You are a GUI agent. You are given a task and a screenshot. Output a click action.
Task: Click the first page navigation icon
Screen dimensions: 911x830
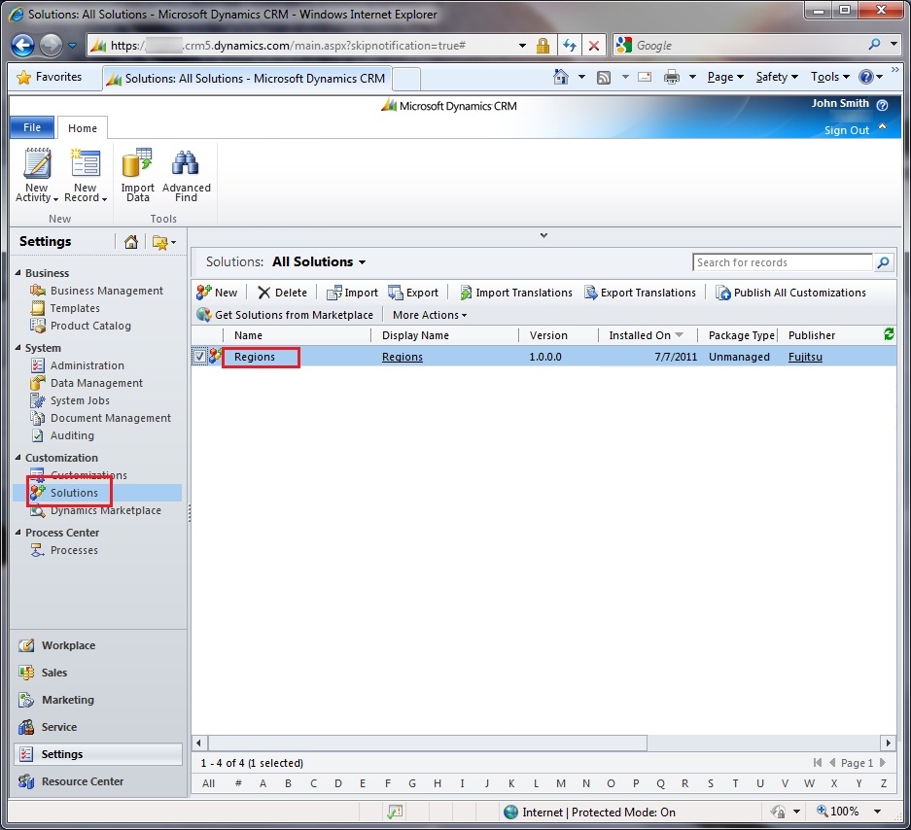818,762
